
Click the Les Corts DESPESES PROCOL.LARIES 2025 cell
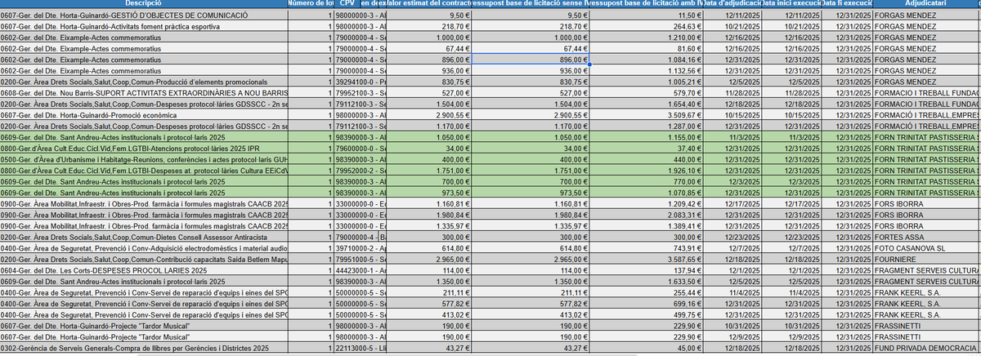point(146,270)
